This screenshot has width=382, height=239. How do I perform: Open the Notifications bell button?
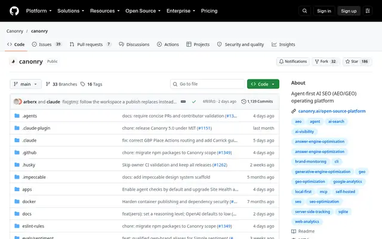point(293,62)
